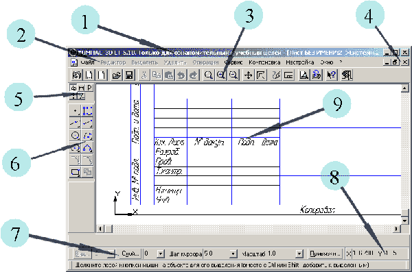Select the hatch fill tool

click(87, 173)
